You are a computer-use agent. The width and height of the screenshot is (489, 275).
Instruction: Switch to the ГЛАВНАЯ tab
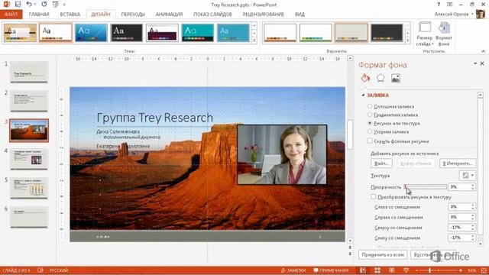39,15
